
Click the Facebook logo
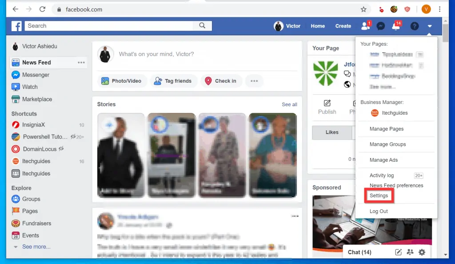pos(16,26)
